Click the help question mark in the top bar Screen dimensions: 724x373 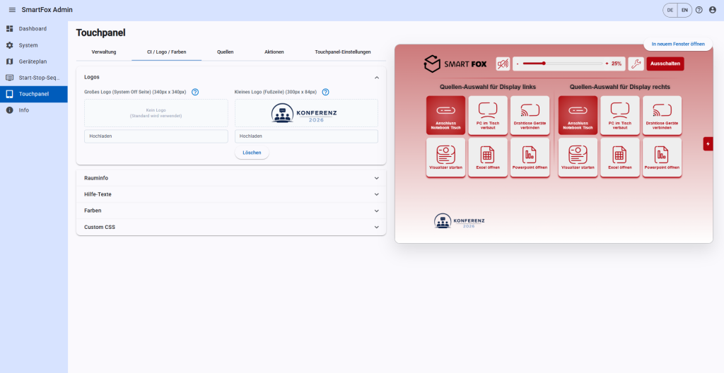coord(699,10)
